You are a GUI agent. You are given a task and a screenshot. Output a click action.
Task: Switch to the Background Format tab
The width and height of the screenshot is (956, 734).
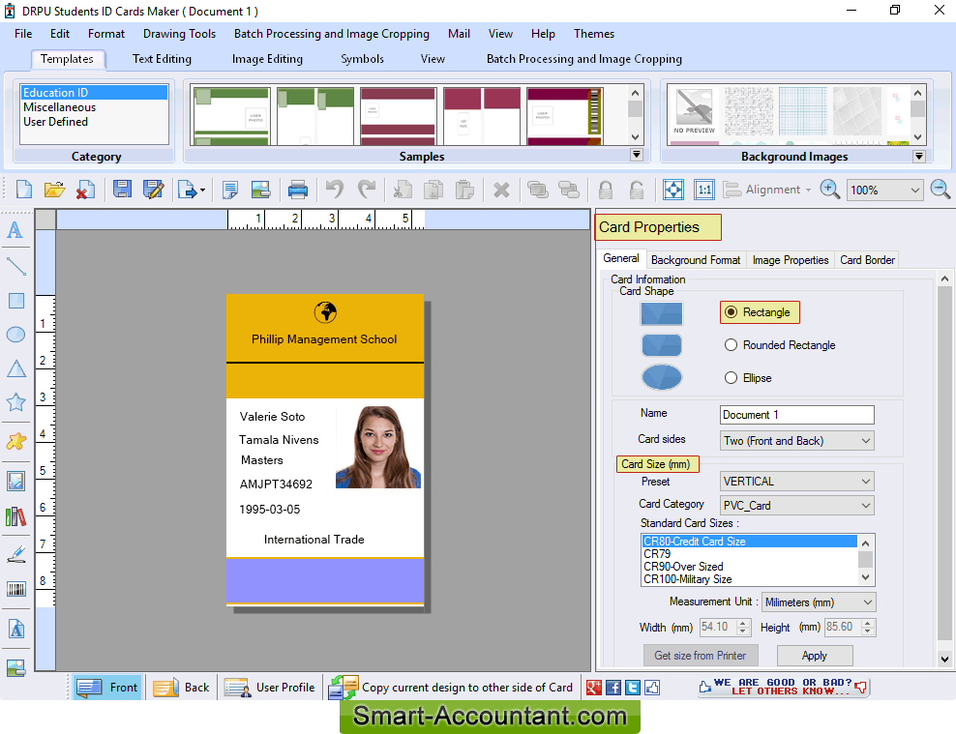(696, 260)
